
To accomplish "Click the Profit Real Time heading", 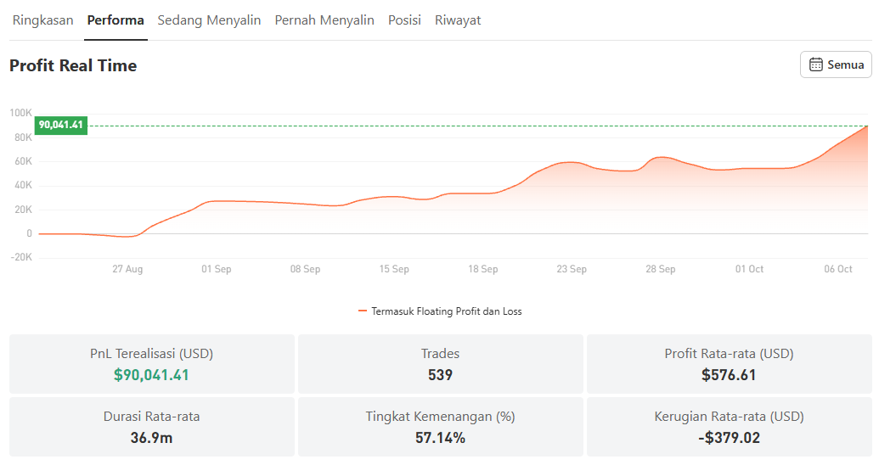I will point(73,65).
